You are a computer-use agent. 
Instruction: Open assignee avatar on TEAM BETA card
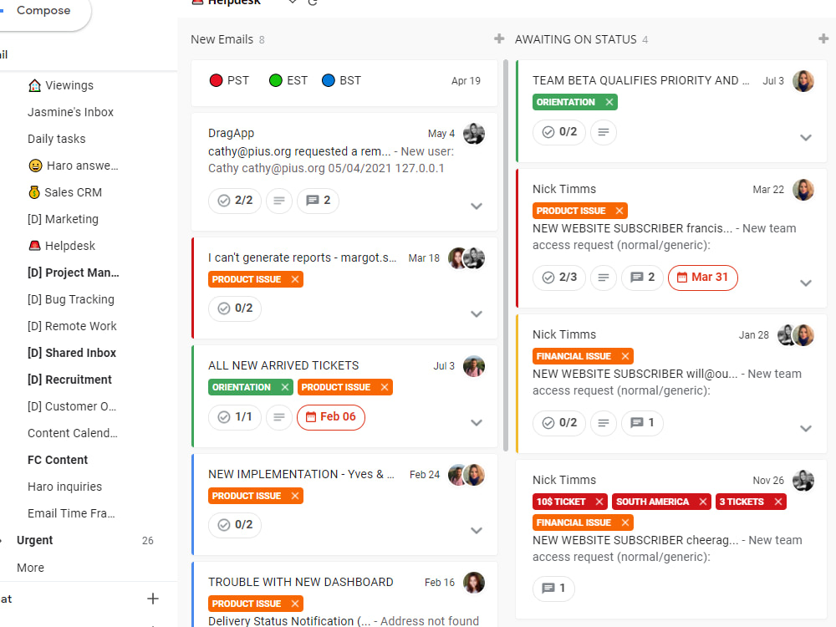tap(803, 81)
